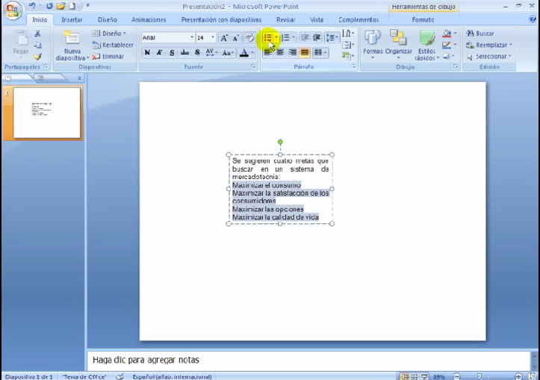Image resolution: width=540 pixels, height=380 pixels.
Task: Toggle italic on the selected text
Action: tap(159, 53)
